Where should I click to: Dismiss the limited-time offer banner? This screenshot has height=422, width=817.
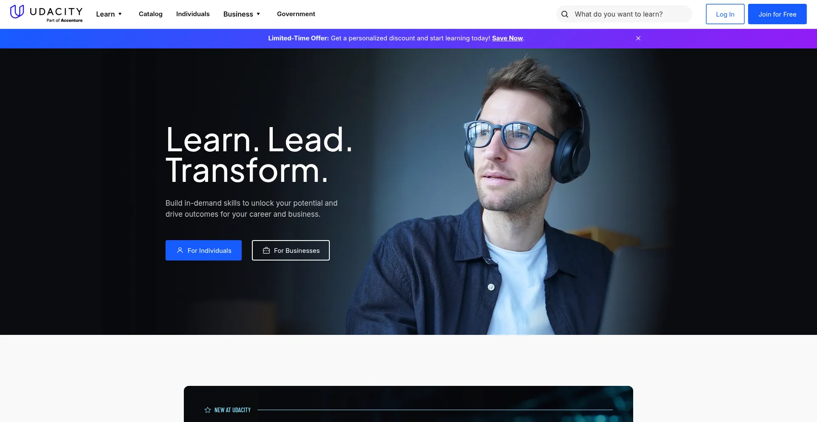click(x=638, y=38)
